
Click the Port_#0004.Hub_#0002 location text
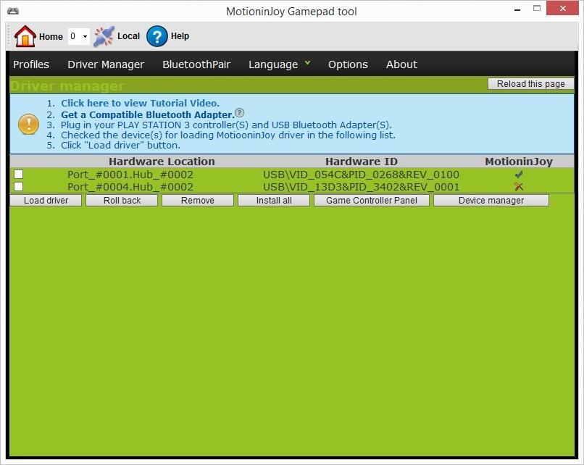(130, 187)
